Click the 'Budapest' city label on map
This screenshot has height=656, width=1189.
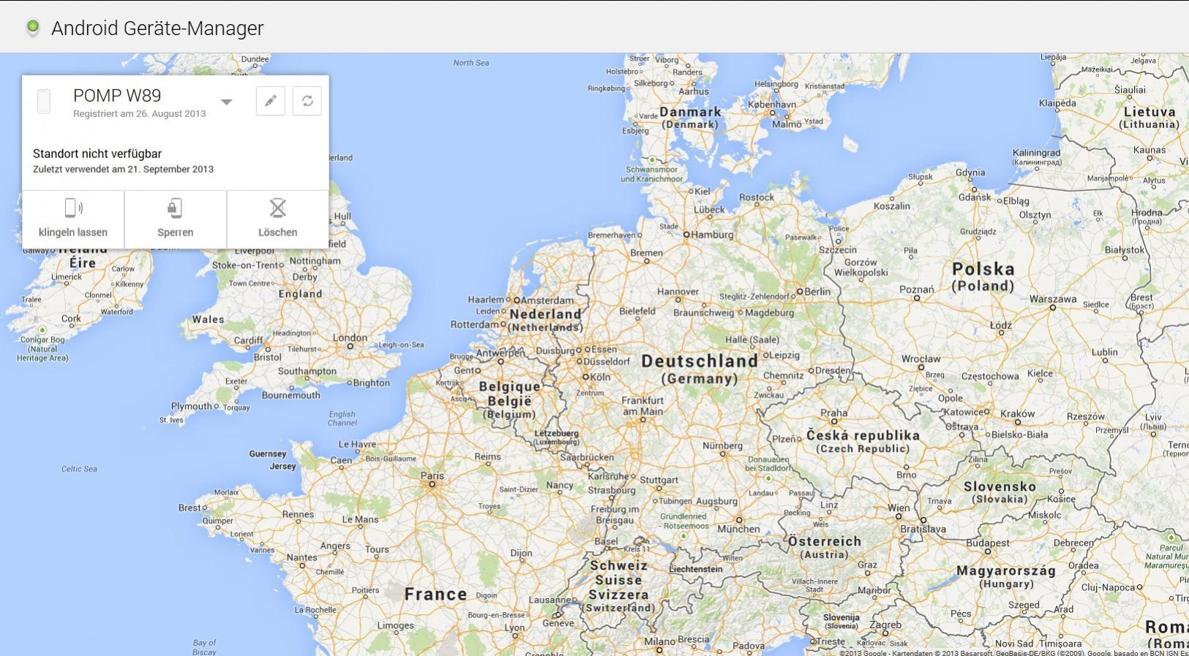pyautogui.click(x=988, y=543)
